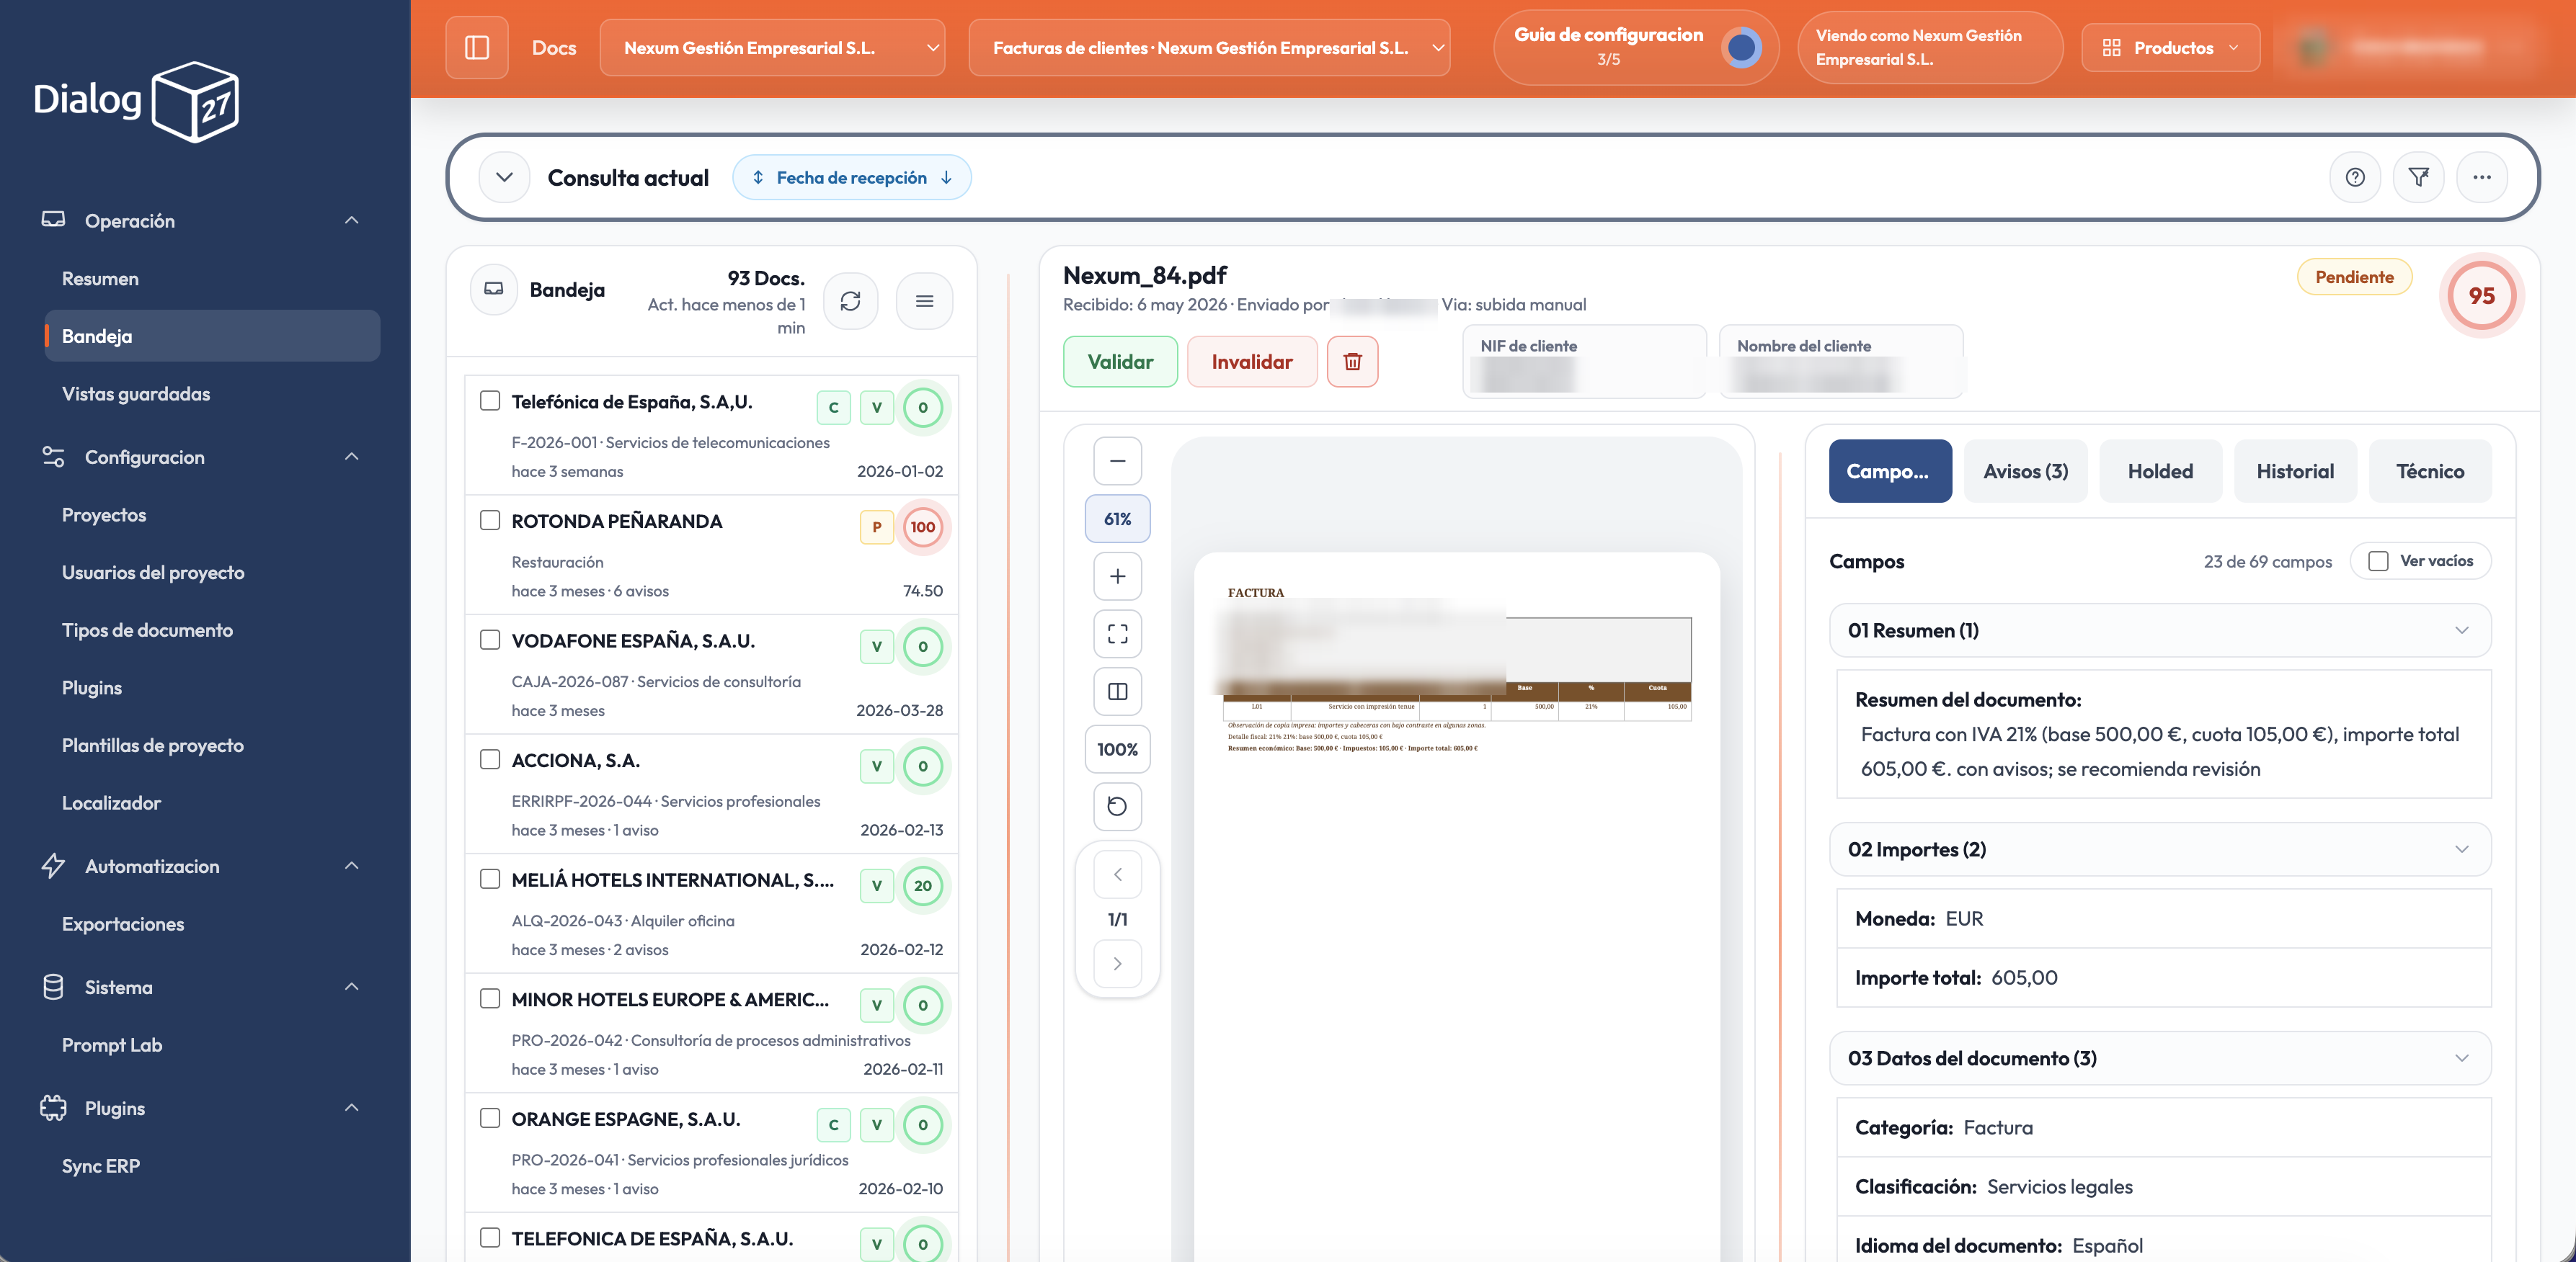The image size is (2576, 1262).
Task: Click the Viendo como Nexum Gestión button
Action: click(x=1929, y=48)
